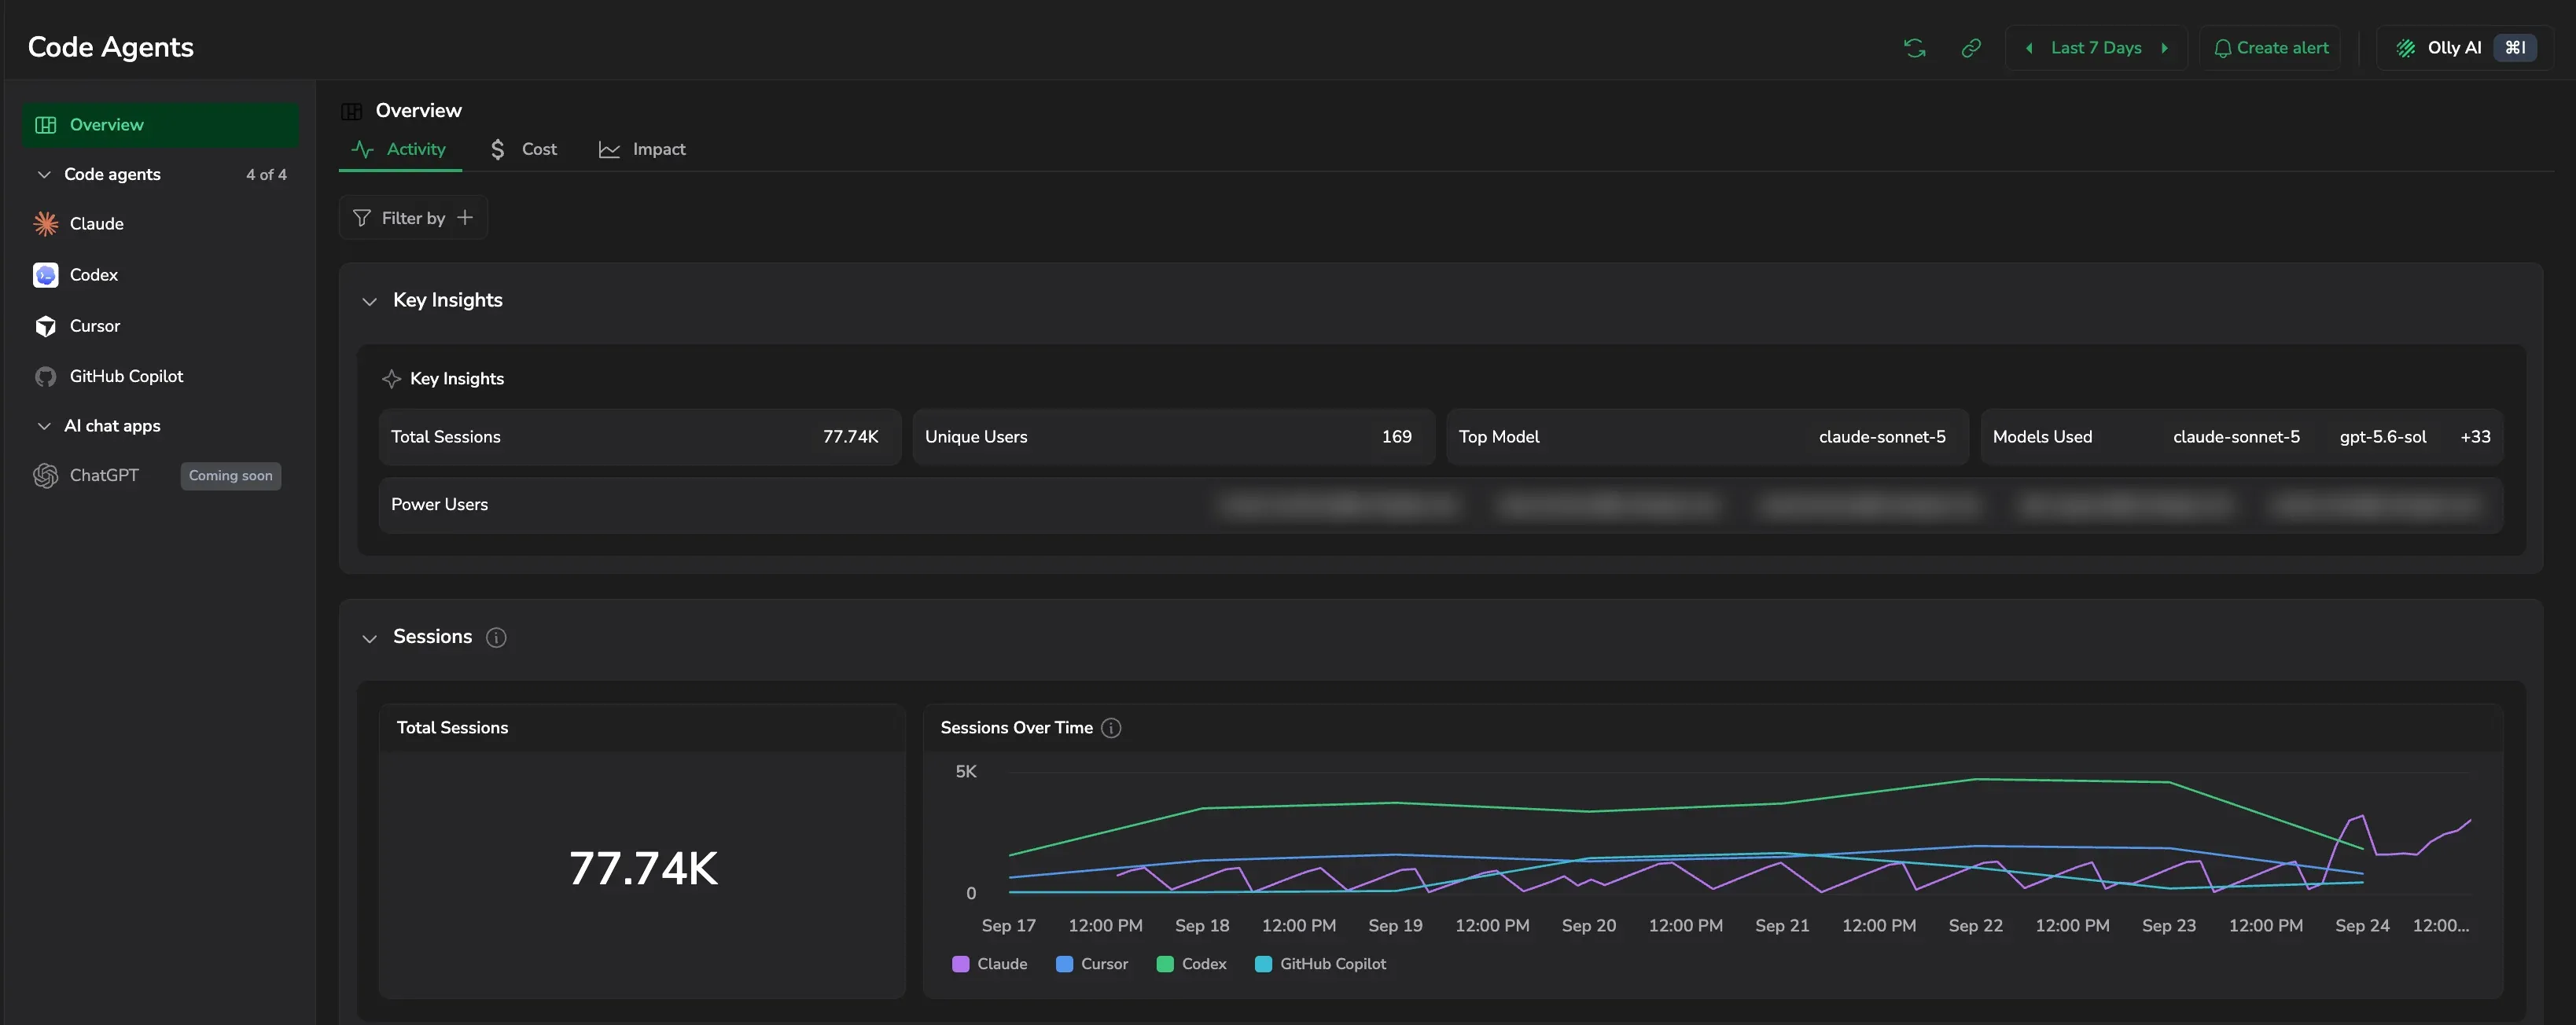Click the filter funnel icon

[362, 218]
